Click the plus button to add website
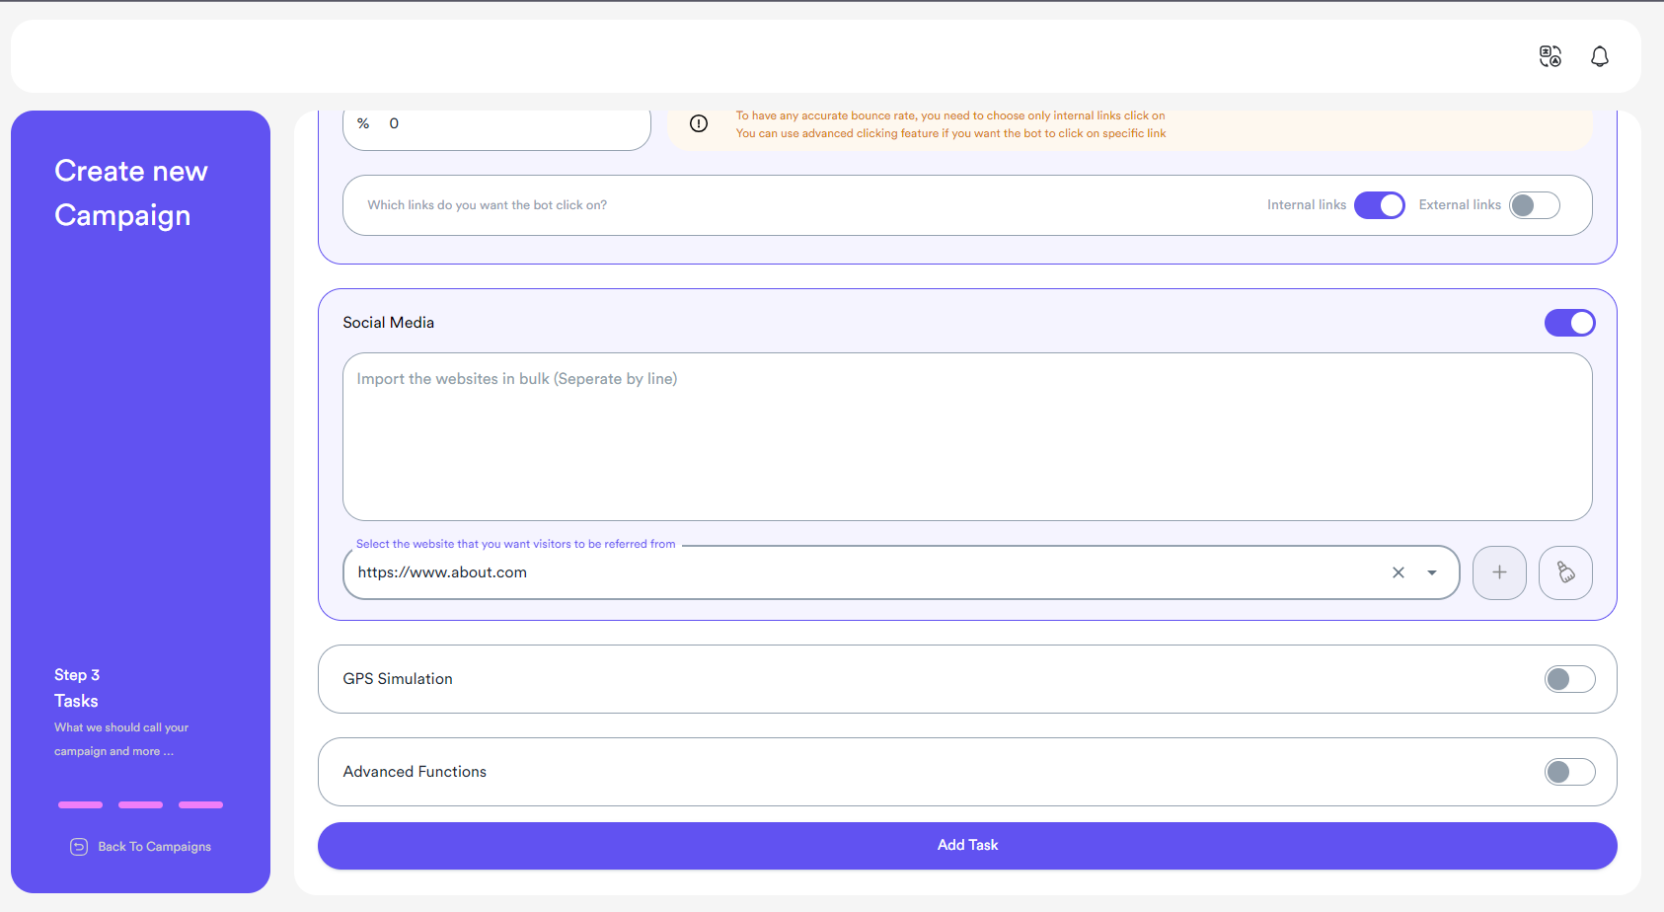Viewport: 1664px width, 912px height. click(1499, 572)
